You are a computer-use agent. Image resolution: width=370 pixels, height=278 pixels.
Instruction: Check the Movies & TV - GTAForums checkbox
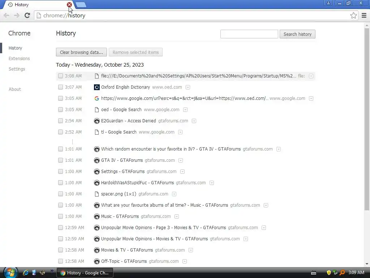[x=61, y=250]
